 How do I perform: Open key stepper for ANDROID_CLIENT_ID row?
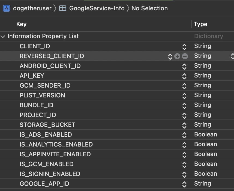[x=184, y=67]
